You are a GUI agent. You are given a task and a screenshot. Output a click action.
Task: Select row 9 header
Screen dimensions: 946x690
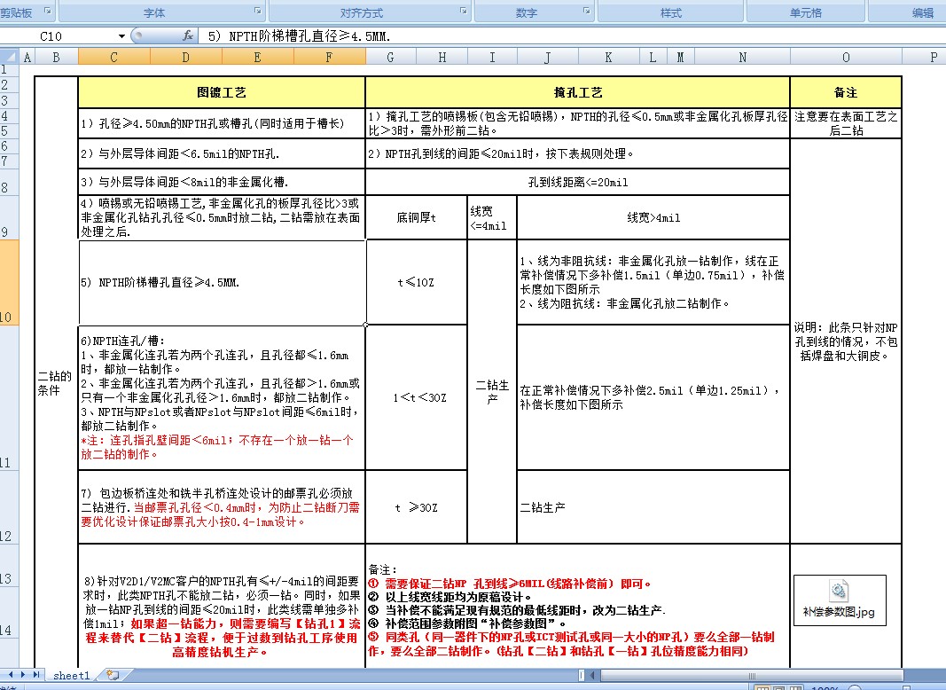point(9,217)
